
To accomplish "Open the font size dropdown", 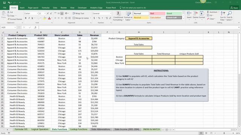I will pos(45,13).
